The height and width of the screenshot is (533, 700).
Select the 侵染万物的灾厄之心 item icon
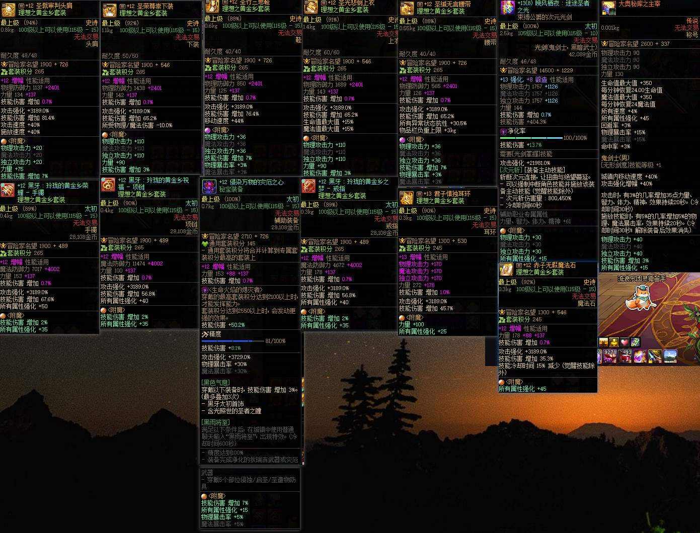coord(209,186)
